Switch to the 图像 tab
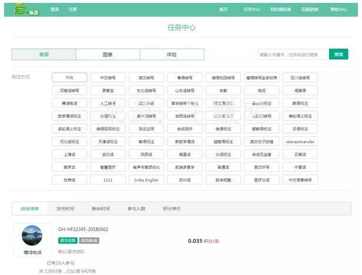The height and width of the screenshot is (275, 362). point(108,54)
